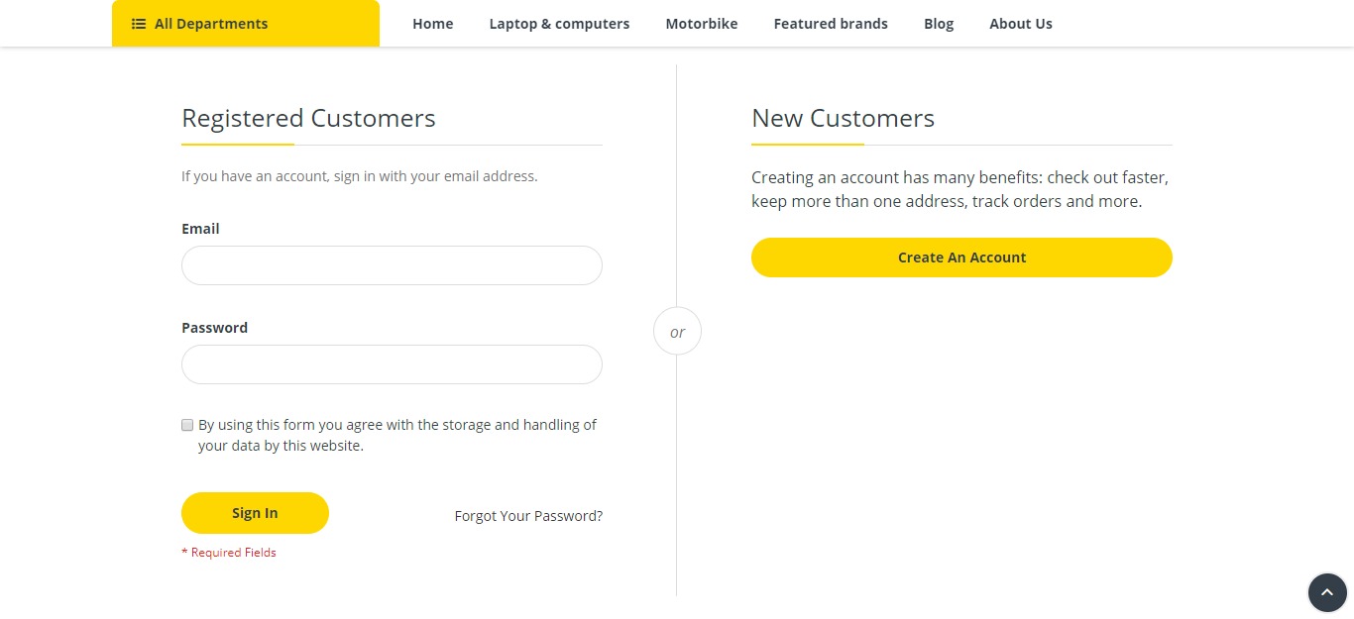Tick the data storage agreement checkbox
The height and width of the screenshot is (619, 1354).
187,425
